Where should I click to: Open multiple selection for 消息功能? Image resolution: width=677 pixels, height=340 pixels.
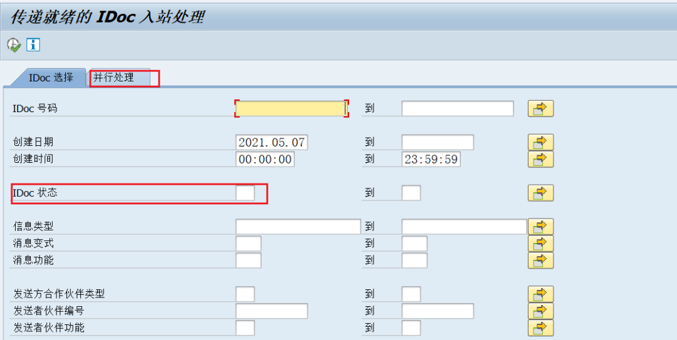point(540,260)
